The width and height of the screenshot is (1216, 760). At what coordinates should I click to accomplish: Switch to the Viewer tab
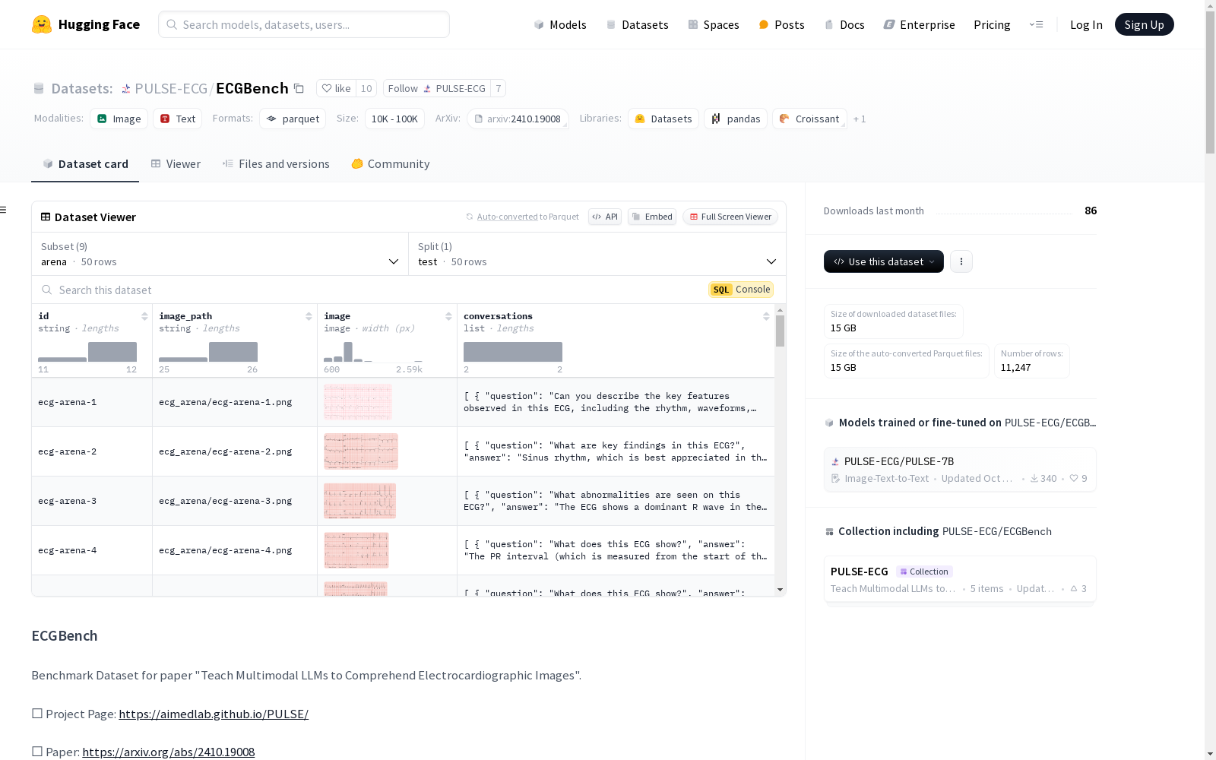(176, 163)
